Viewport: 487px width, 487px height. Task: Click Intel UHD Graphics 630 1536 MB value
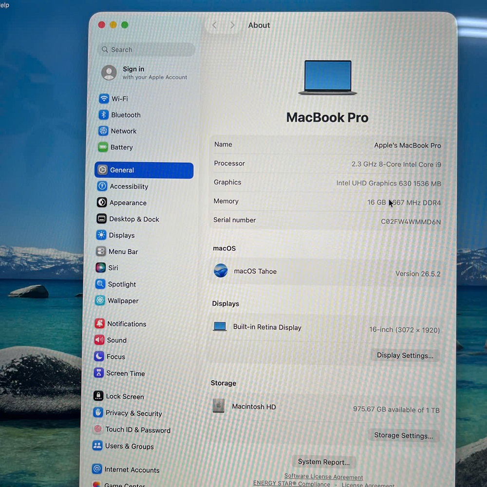pyautogui.click(x=389, y=183)
